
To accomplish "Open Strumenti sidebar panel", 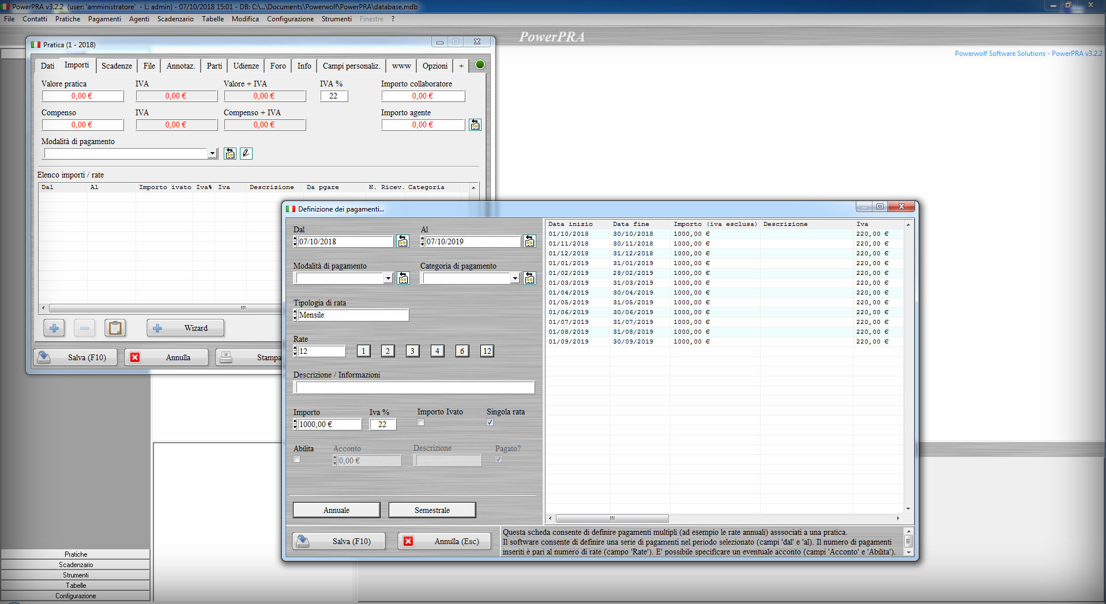I will coord(76,575).
